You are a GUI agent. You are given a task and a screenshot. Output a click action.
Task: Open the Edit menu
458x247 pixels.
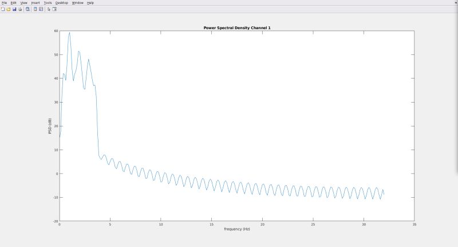[13, 3]
